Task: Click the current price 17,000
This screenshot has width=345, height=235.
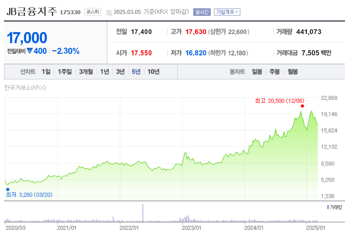Action: click(x=27, y=38)
